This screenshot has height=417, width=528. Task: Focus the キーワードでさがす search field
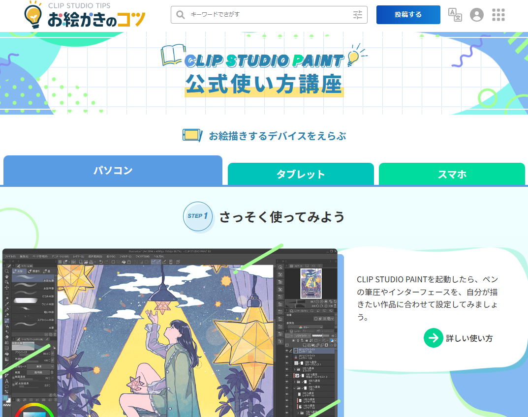(269, 15)
